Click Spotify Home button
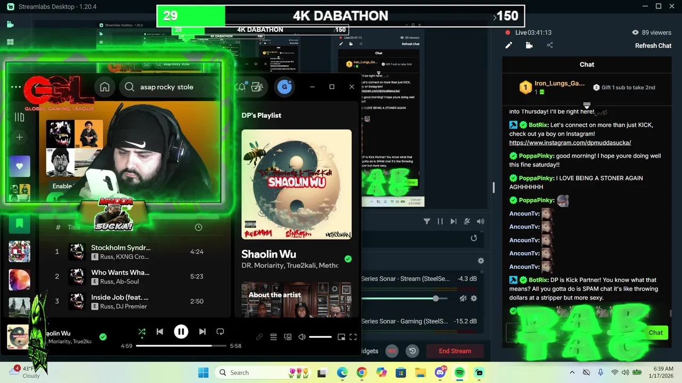Viewport: 682px width, 383px height. click(x=105, y=87)
